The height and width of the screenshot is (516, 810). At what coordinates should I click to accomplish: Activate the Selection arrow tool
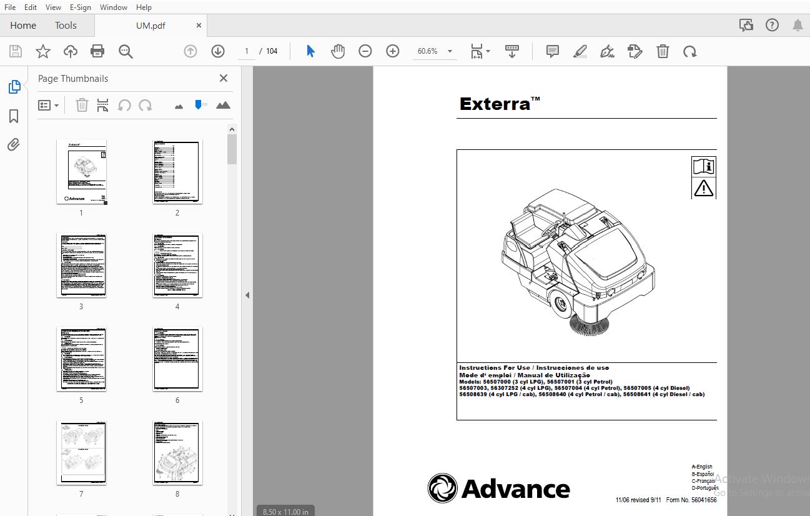(x=310, y=51)
